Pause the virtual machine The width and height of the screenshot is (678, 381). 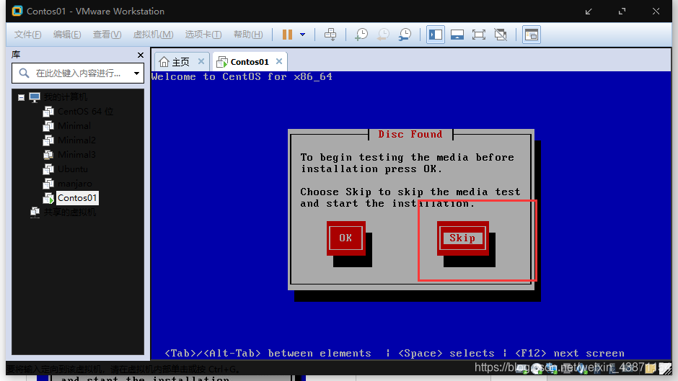[287, 35]
